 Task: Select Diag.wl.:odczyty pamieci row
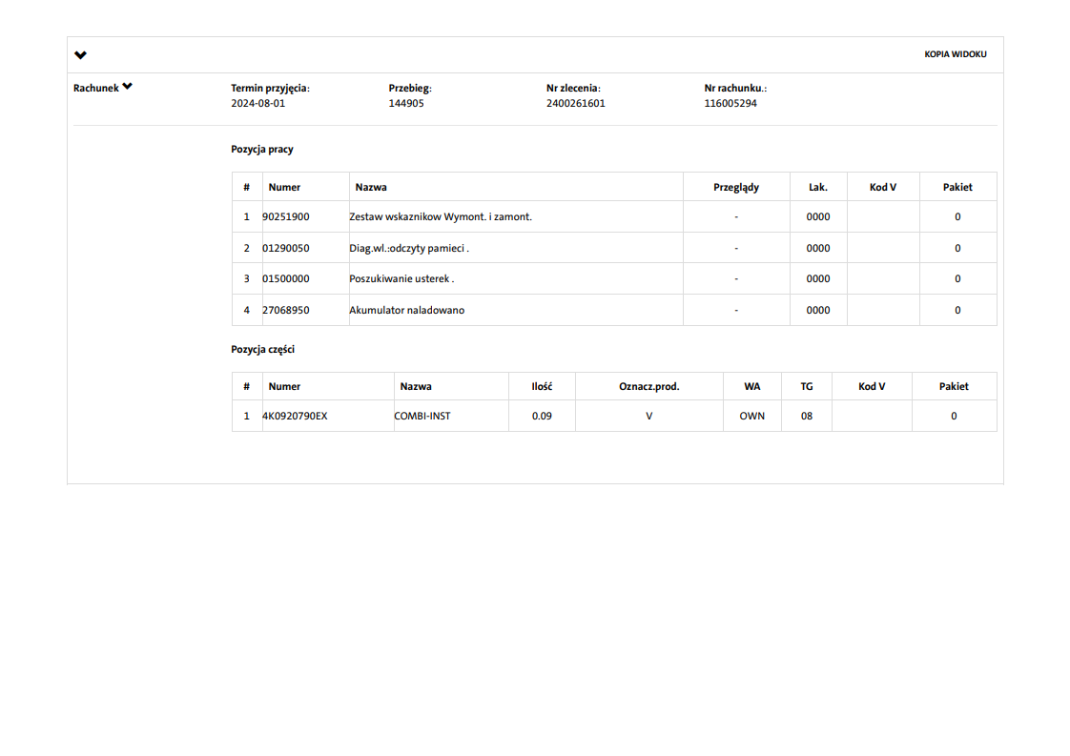click(614, 249)
